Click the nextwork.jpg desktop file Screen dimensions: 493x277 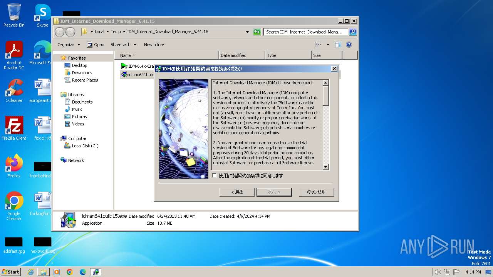coord(42,245)
